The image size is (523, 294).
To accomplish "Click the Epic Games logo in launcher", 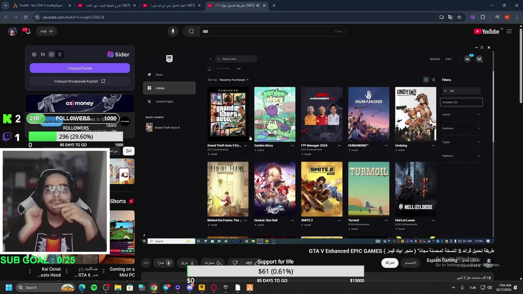I will click(x=170, y=59).
